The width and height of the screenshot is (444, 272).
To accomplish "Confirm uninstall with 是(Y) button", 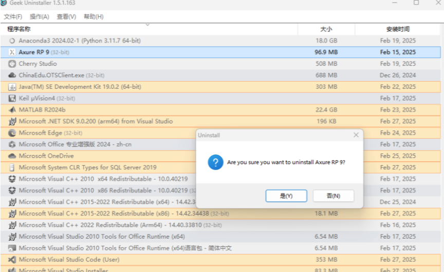I will [x=286, y=196].
